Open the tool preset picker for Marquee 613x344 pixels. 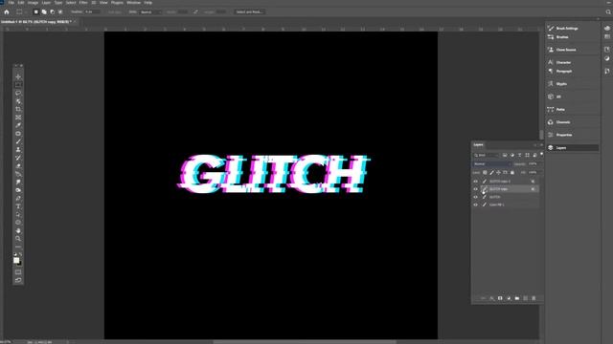point(21,12)
